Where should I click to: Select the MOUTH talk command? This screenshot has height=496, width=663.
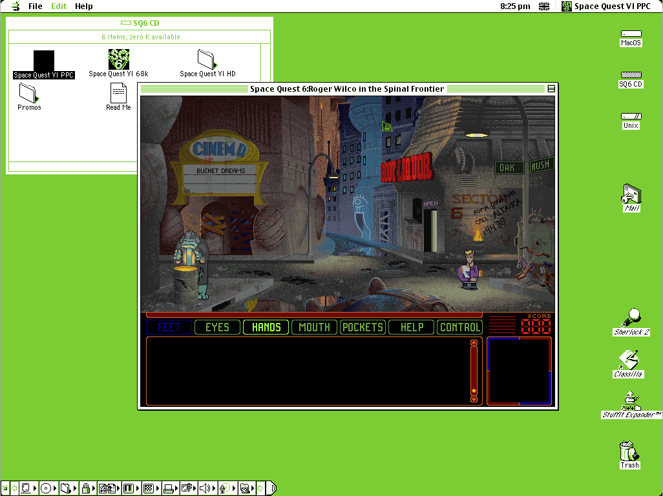point(314,327)
